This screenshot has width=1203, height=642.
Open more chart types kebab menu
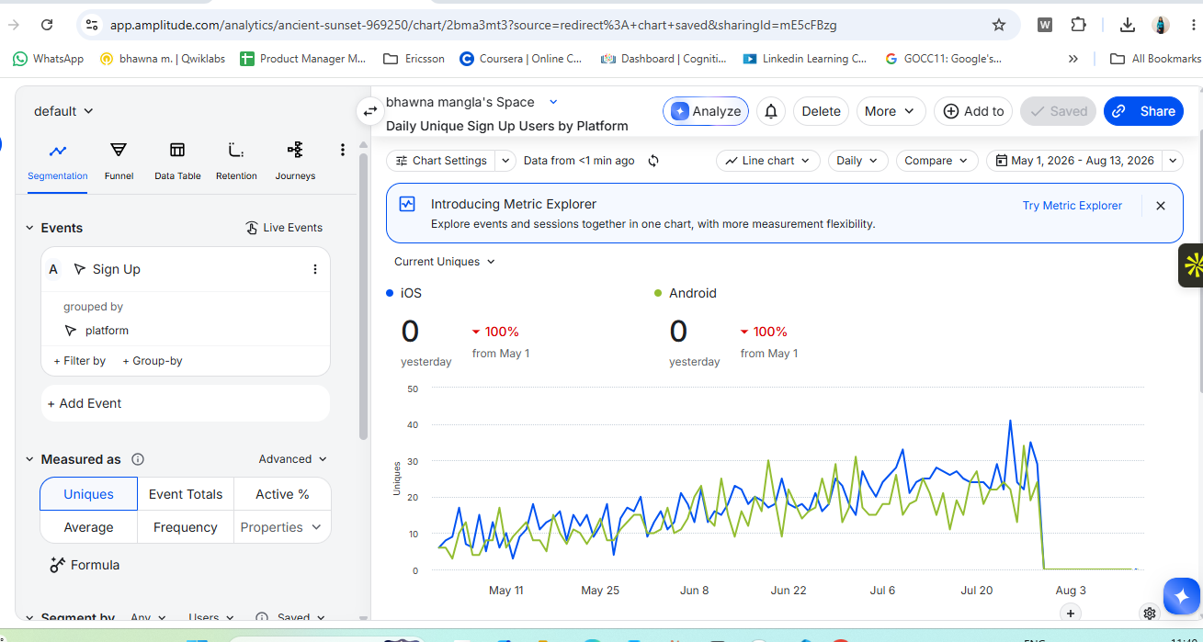(343, 150)
